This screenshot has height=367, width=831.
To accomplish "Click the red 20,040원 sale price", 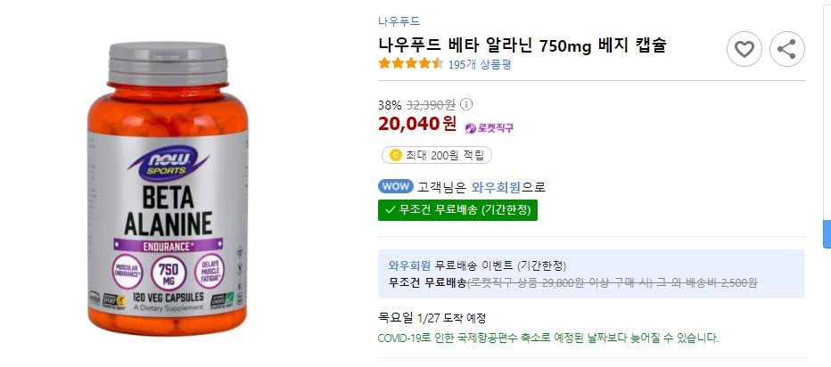I will coord(417,124).
